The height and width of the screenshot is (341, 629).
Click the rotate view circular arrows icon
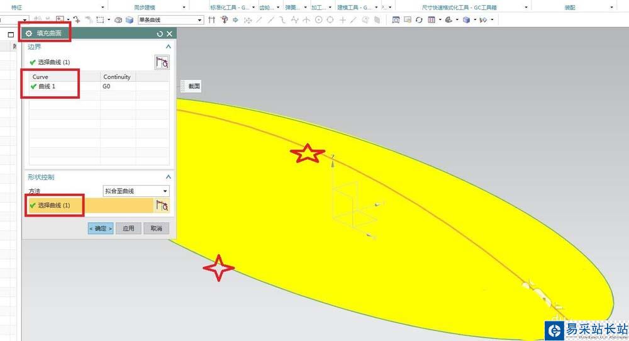pos(419,20)
